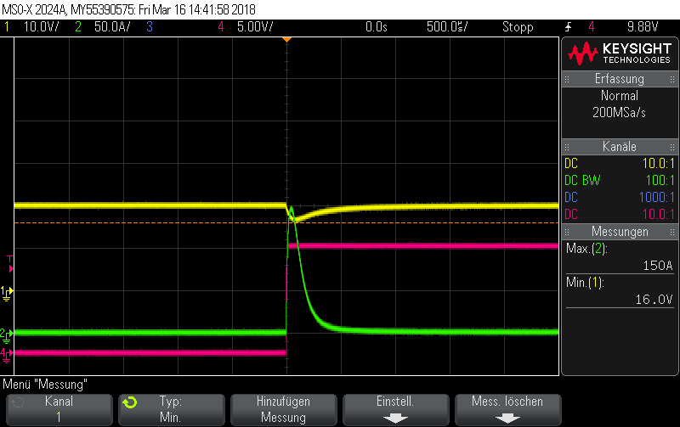Image resolution: width=680 pixels, height=427 pixels.
Task: Click the 16.0V measurement value
Action: [654, 300]
